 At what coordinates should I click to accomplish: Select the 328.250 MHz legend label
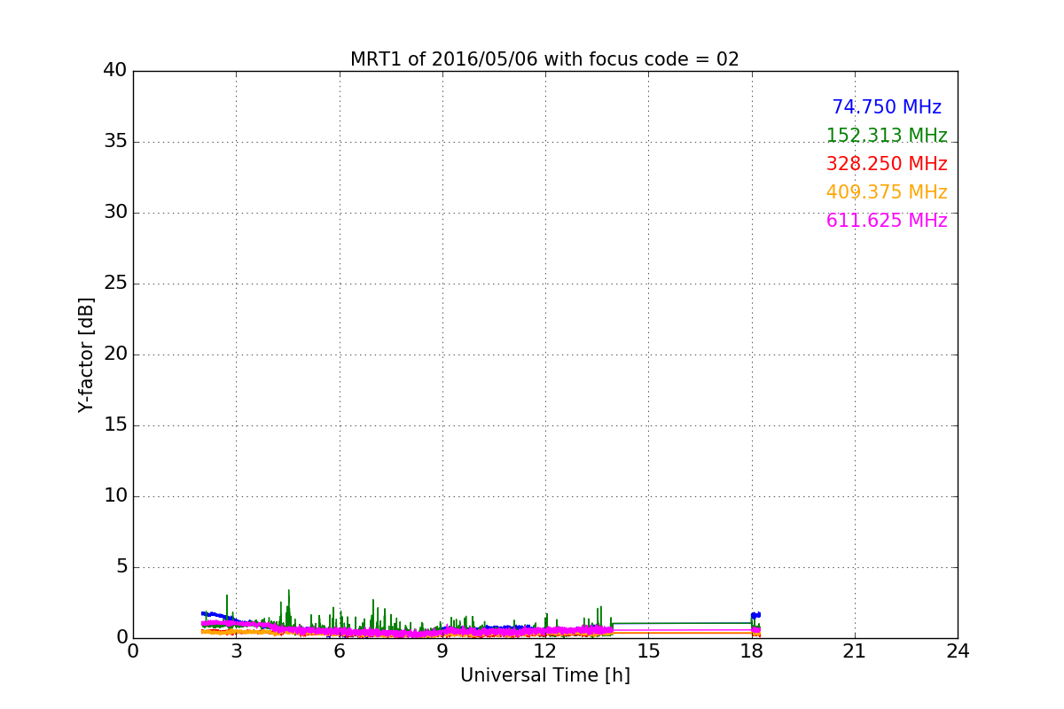887,164
